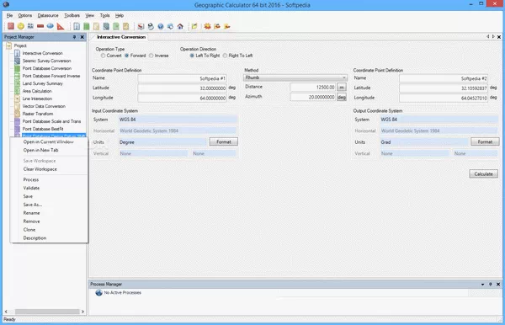
Task: Click the red book toolbar icon
Action: (x=11, y=26)
